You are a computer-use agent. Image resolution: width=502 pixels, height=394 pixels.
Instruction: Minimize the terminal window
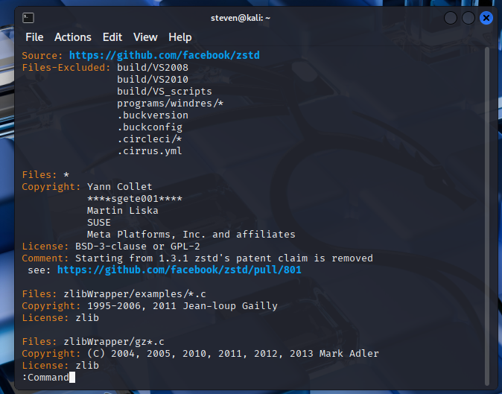point(451,17)
